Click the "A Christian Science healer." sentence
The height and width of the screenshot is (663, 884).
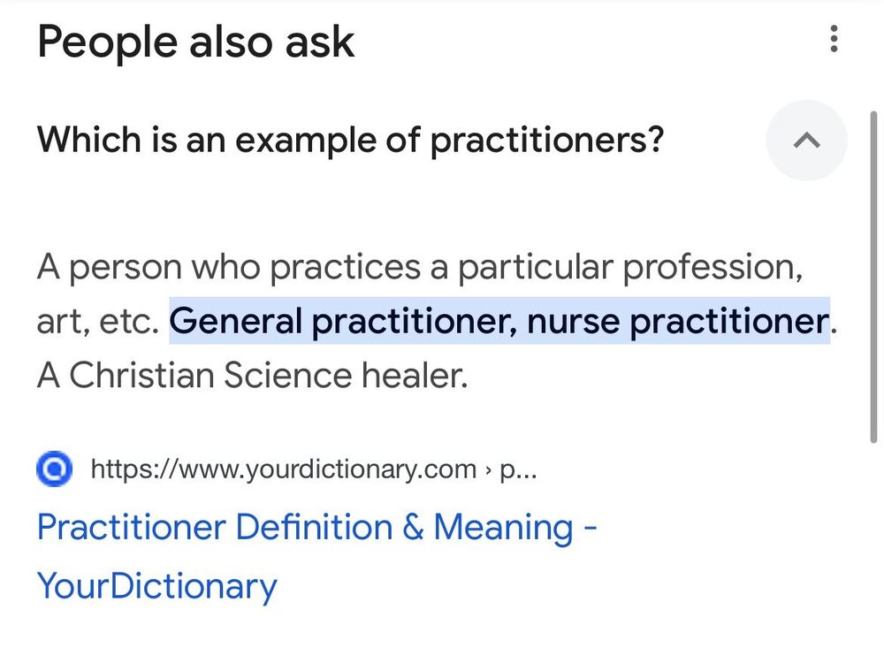click(x=251, y=376)
